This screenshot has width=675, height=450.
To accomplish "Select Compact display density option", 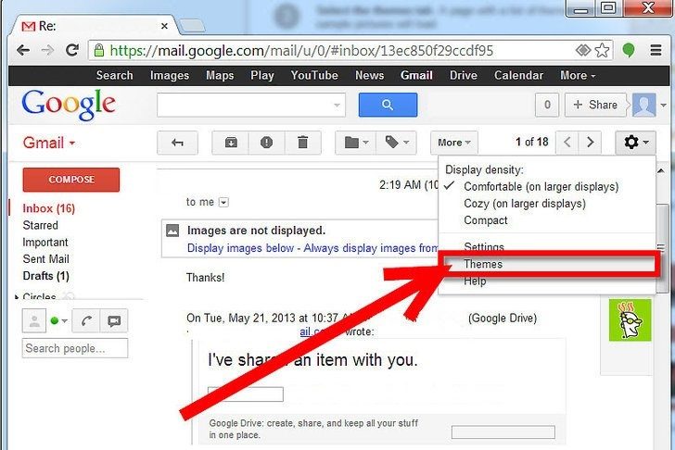I will 486,220.
